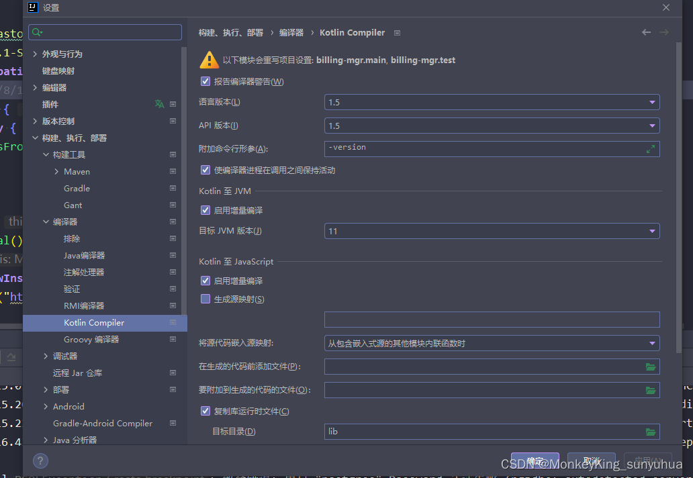
Task: Click the forward navigation arrow
Action: click(663, 32)
